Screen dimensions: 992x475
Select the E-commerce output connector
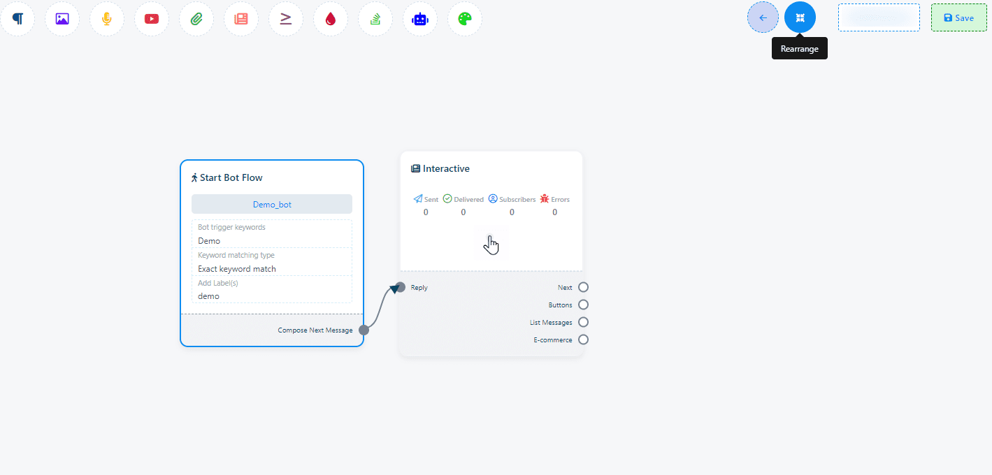pos(583,339)
